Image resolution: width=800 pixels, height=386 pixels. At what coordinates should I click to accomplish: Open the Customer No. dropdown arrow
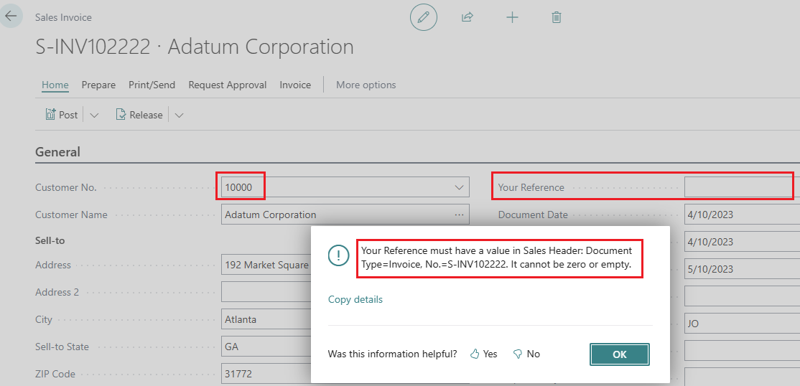pyautogui.click(x=460, y=187)
